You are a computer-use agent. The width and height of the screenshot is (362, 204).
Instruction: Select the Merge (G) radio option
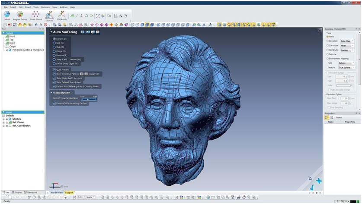coord(54,51)
